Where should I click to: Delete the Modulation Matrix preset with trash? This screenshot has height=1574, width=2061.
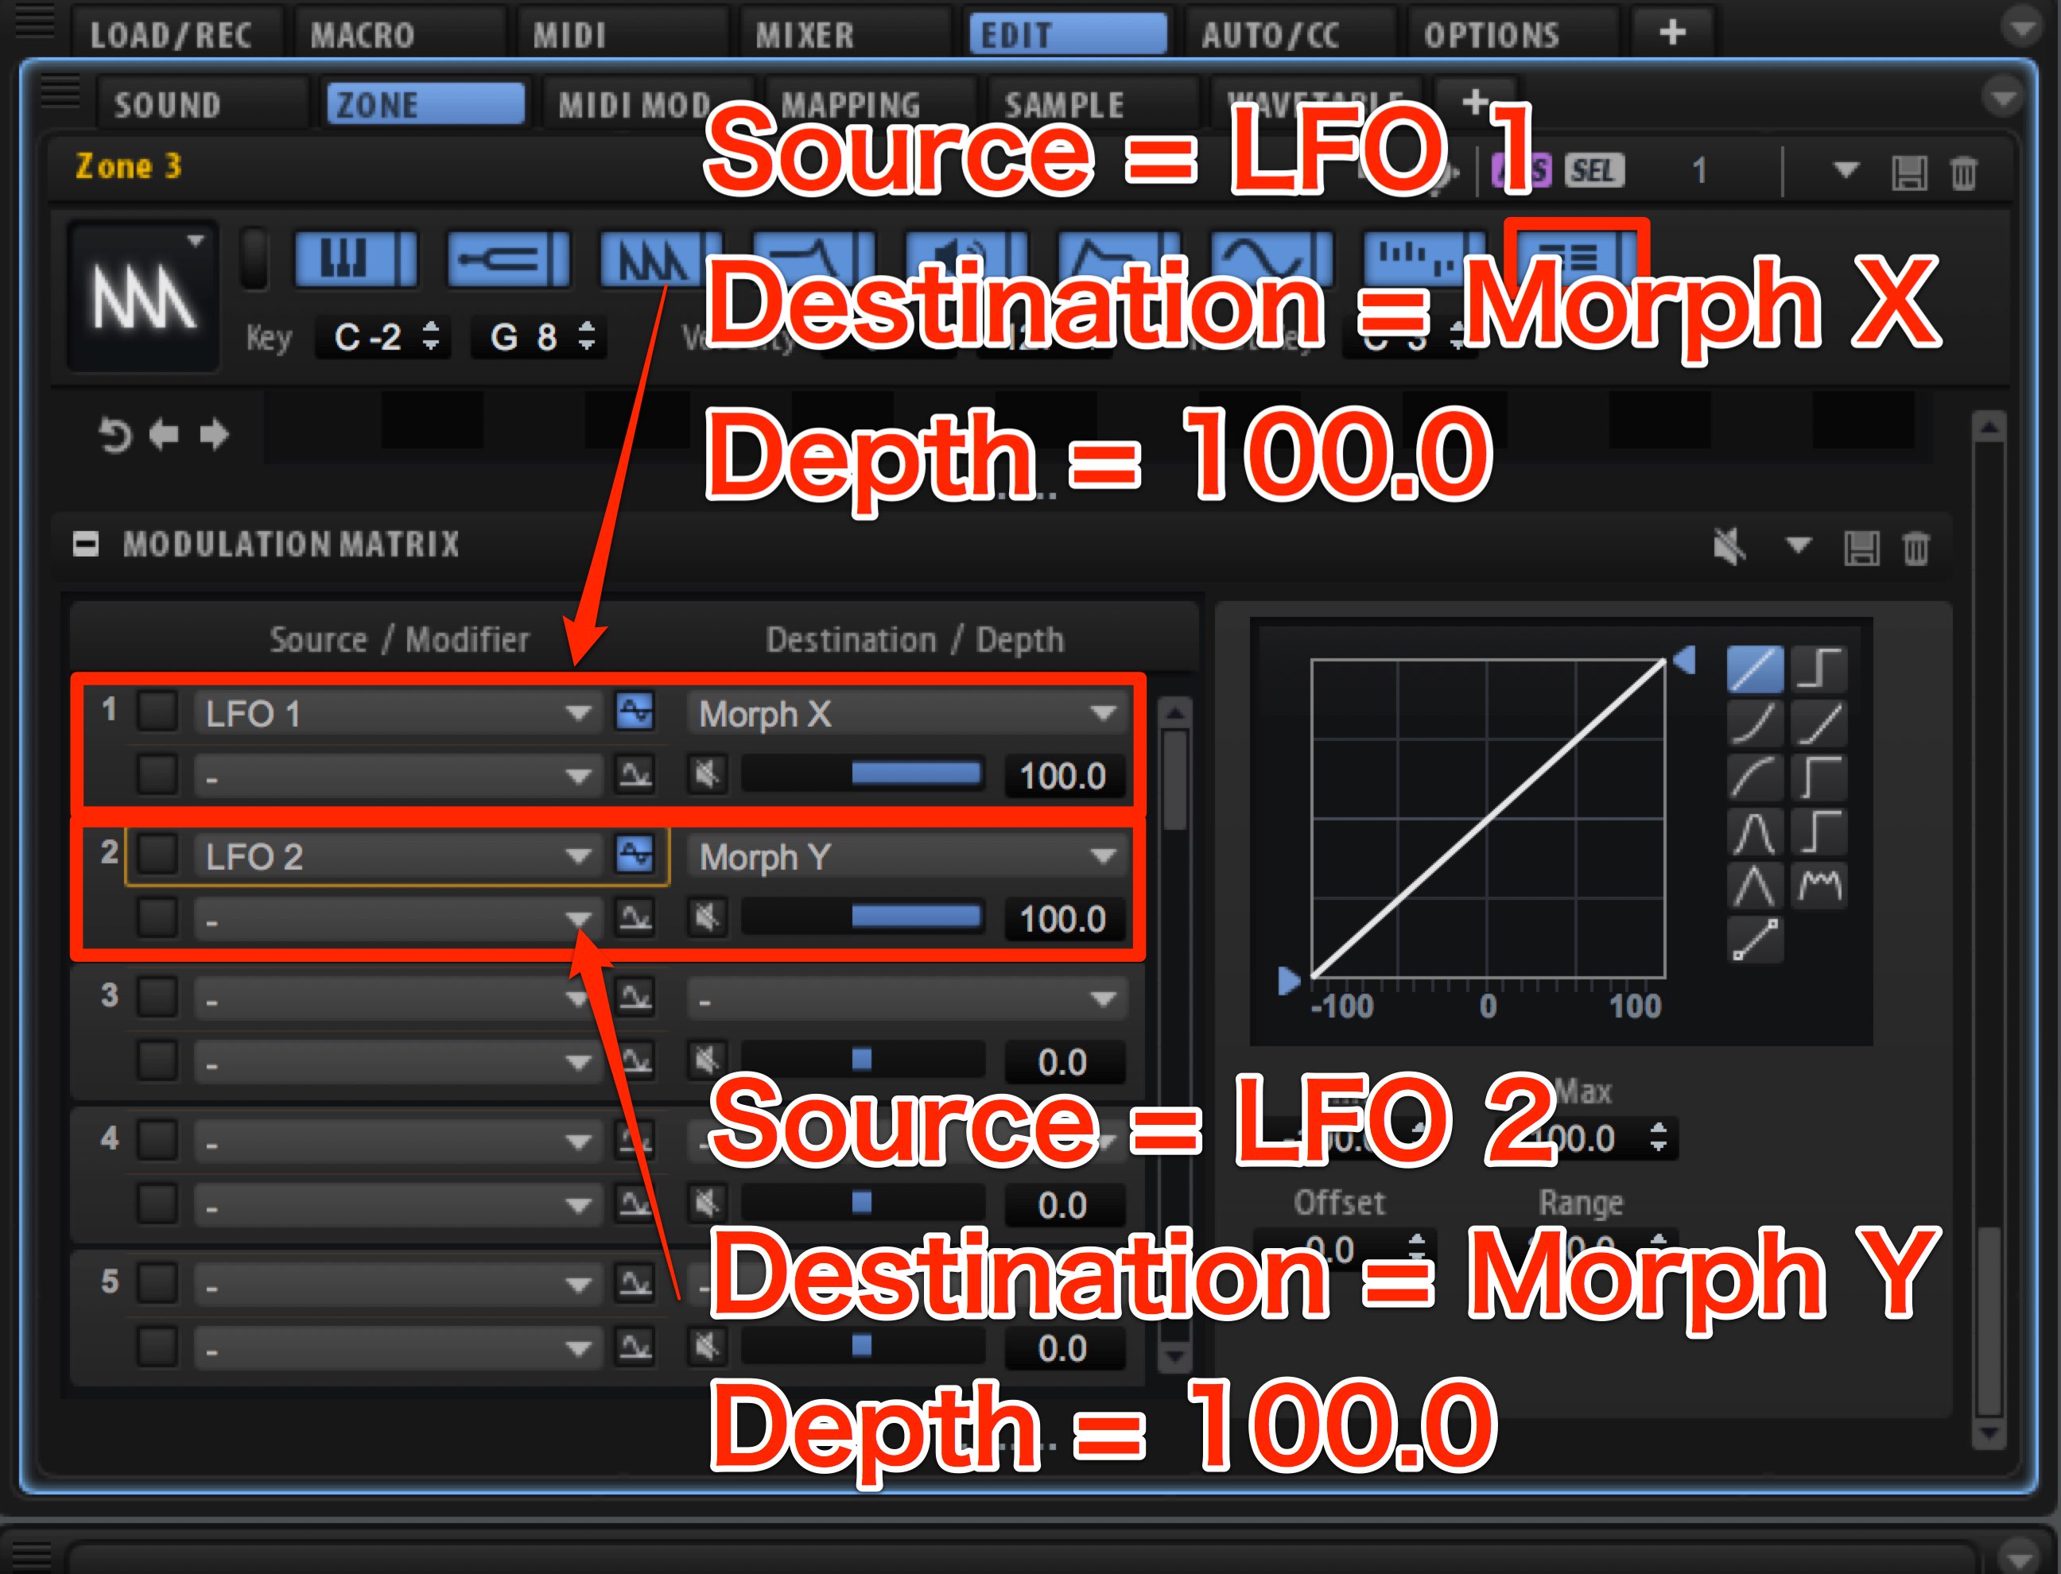(x=1915, y=547)
